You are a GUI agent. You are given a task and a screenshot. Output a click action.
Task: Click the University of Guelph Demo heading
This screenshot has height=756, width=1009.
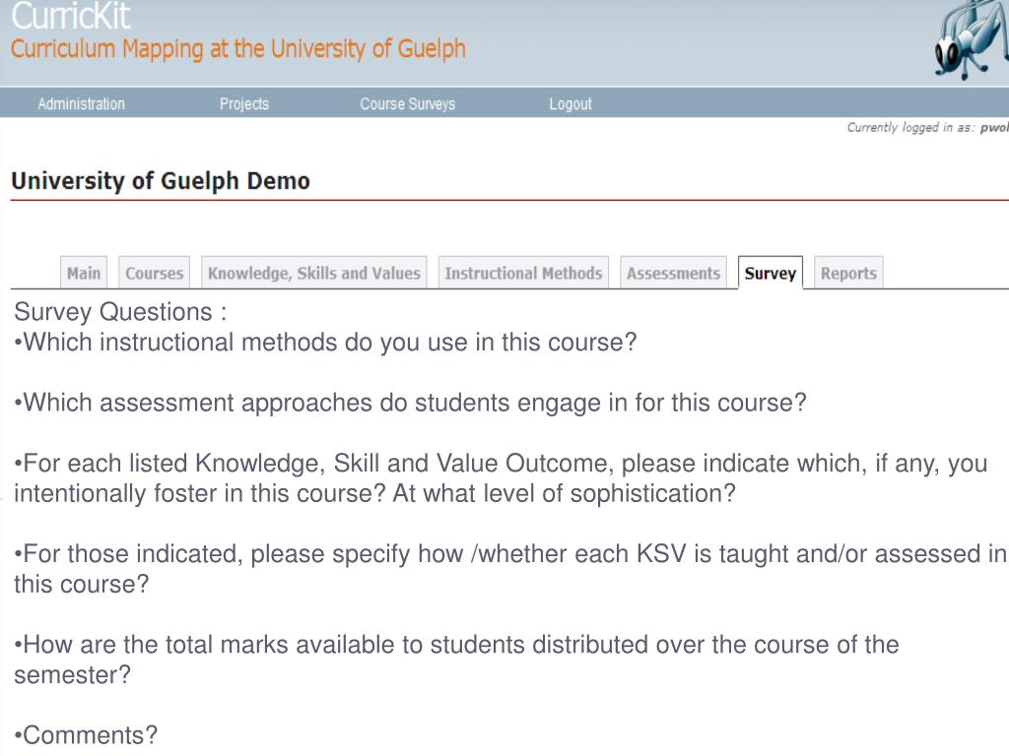(161, 181)
